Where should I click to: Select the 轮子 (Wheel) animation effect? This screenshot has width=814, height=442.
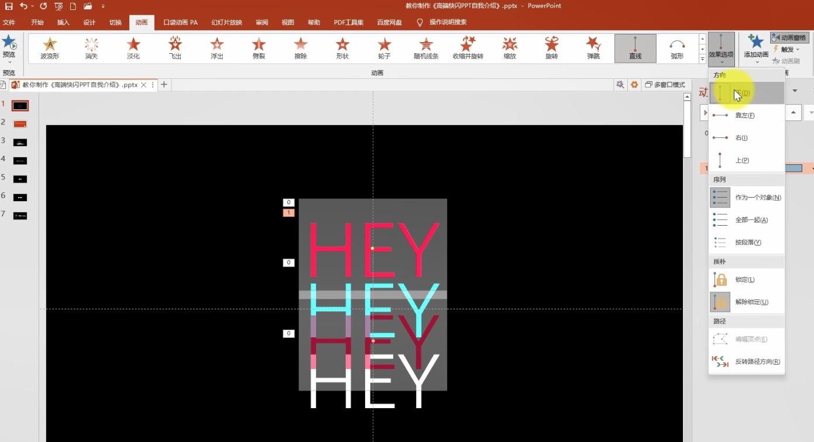pyautogui.click(x=384, y=48)
